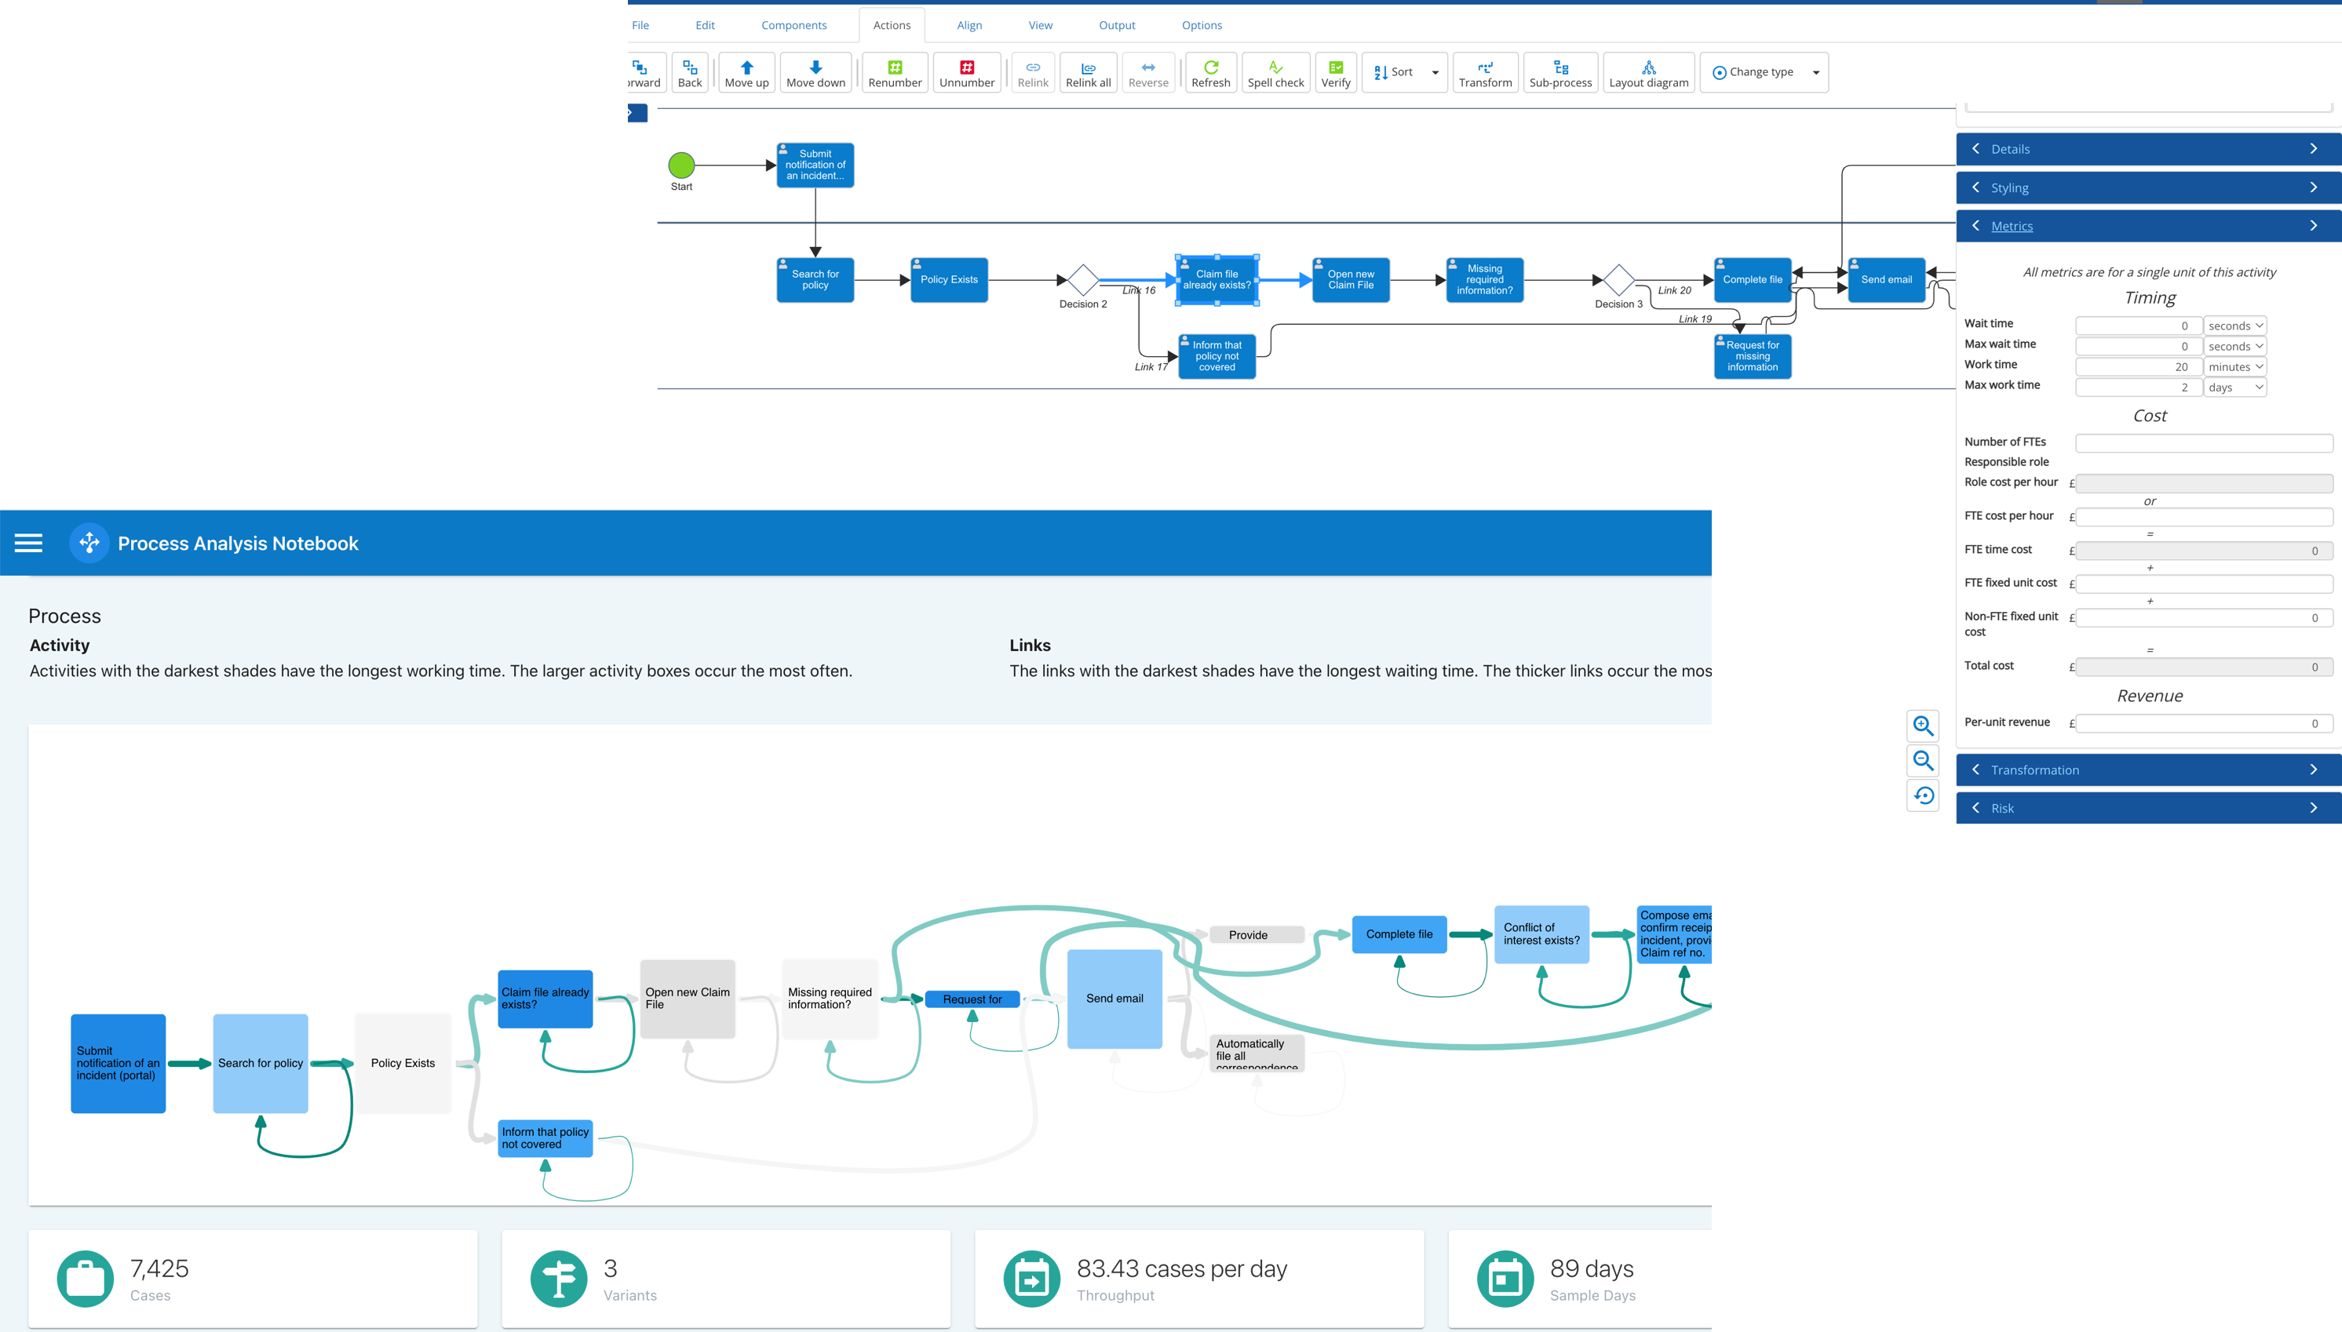Select the Open new Claim File activity
The width and height of the screenshot is (2342, 1332).
[x=1351, y=280]
